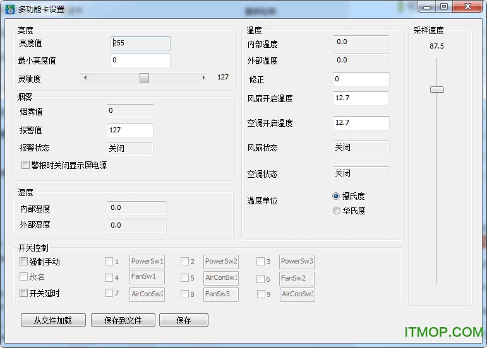This screenshot has width=487, height=348.
Task: Click the 空调开启温度 input field
Action: 361,123
